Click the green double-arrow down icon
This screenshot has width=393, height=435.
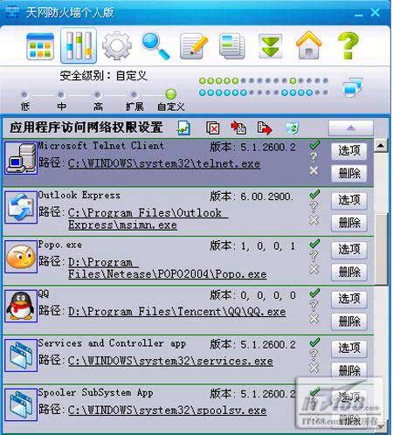[270, 46]
